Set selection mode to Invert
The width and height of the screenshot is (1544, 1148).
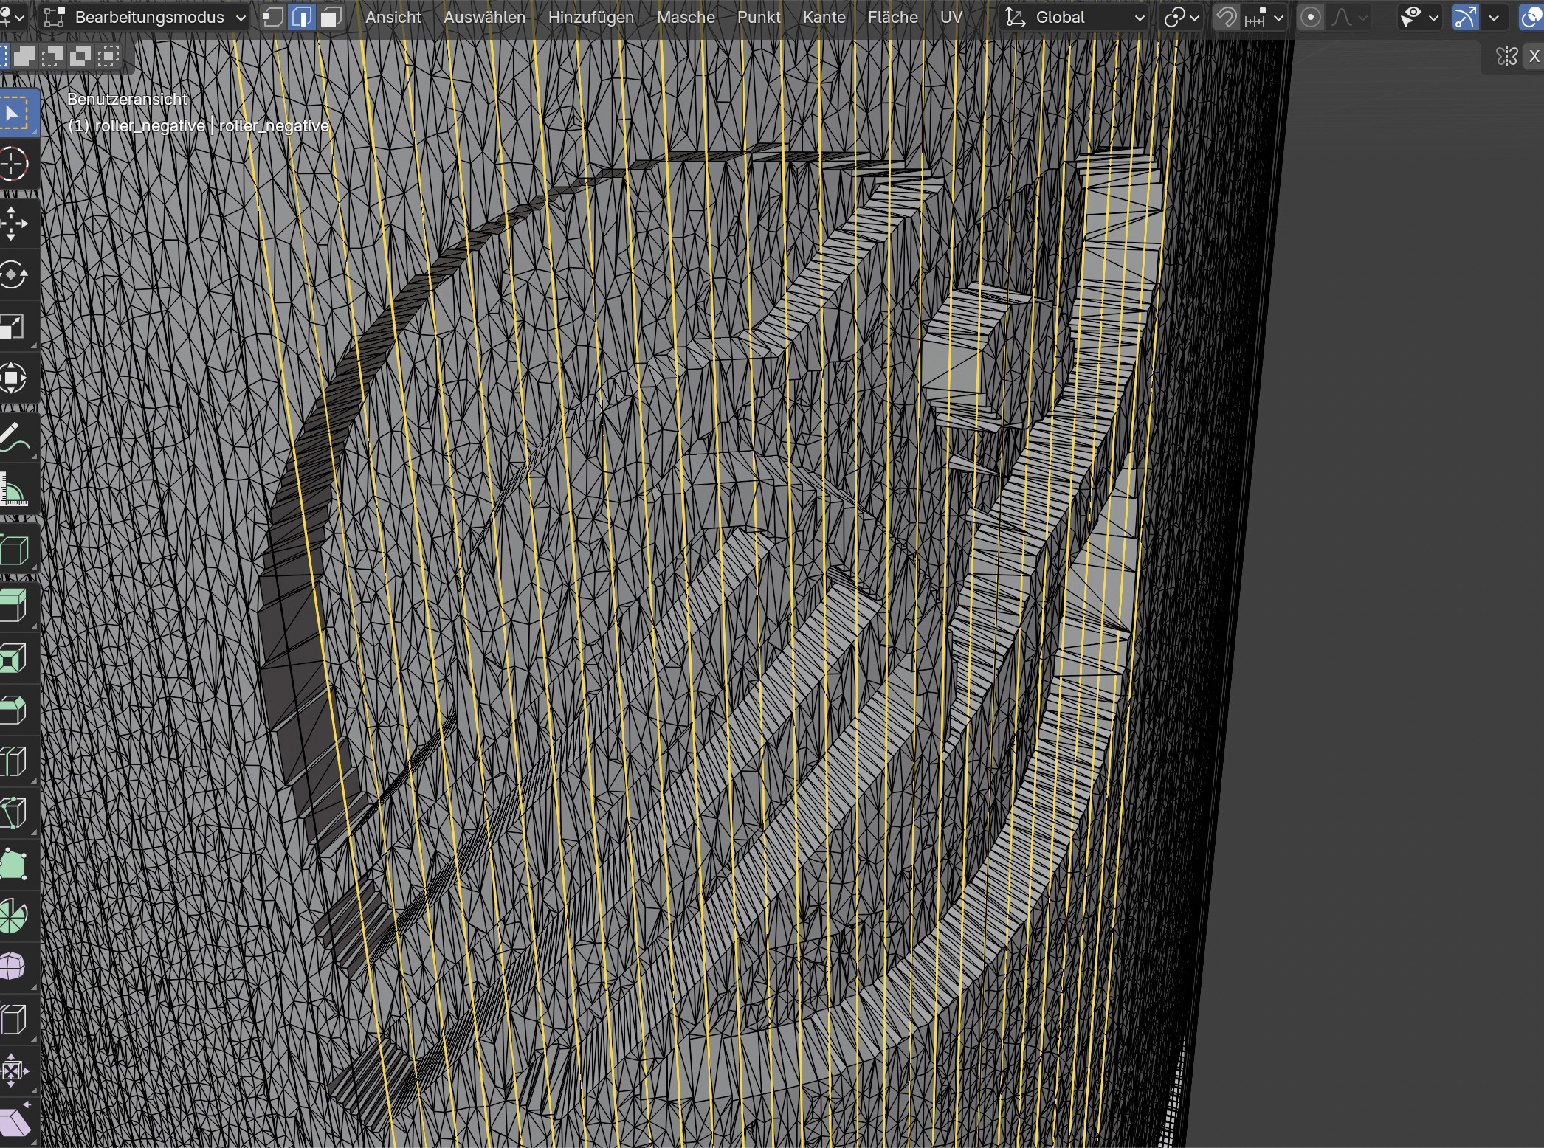point(80,56)
